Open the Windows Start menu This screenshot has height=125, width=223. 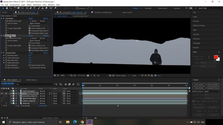3,122
